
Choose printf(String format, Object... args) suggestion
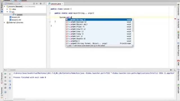[99, 43]
